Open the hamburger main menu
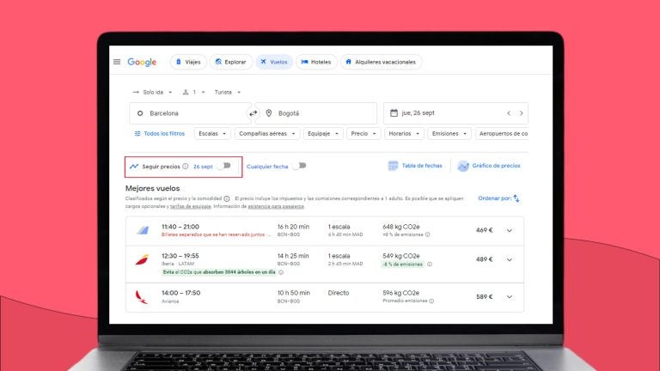This screenshot has width=660, height=371. click(x=117, y=62)
